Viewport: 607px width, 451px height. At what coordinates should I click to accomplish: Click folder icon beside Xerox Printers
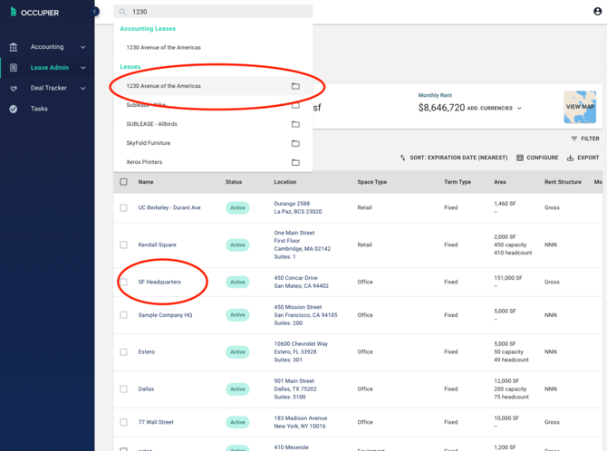click(x=295, y=162)
